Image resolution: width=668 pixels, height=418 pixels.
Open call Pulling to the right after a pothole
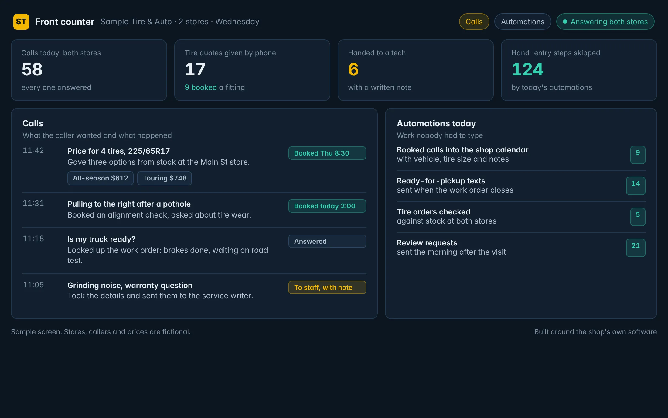click(194, 210)
